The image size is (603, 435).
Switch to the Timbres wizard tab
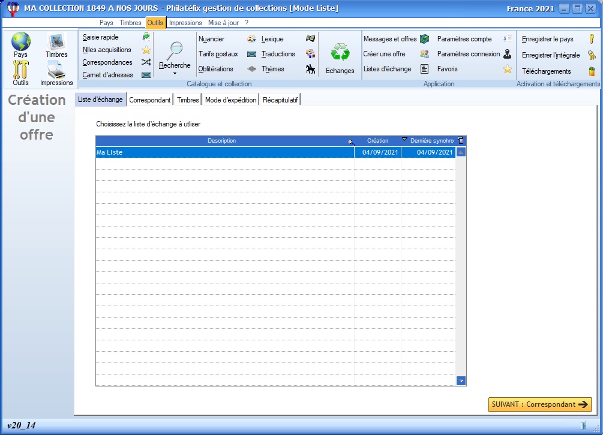(188, 100)
